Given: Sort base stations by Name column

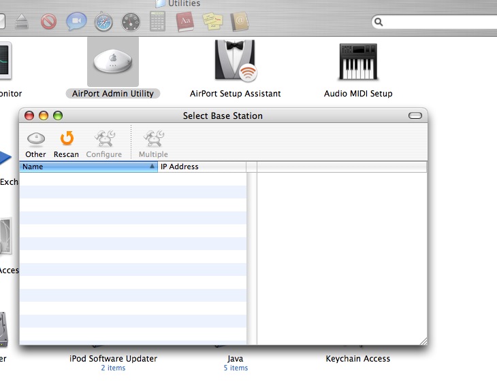Looking at the screenshot, I should (89, 167).
